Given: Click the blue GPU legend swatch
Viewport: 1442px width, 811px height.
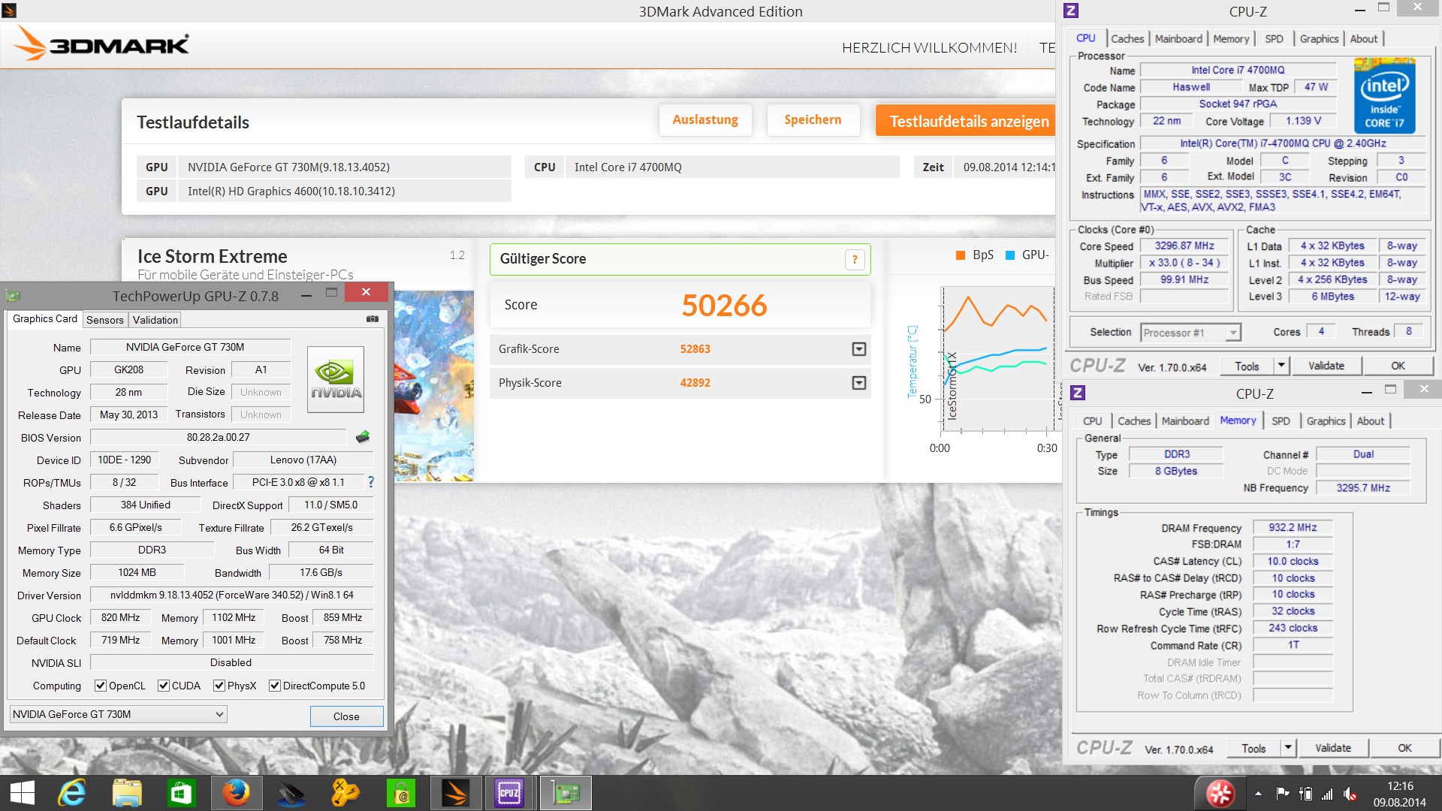Looking at the screenshot, I should 1009,255.
